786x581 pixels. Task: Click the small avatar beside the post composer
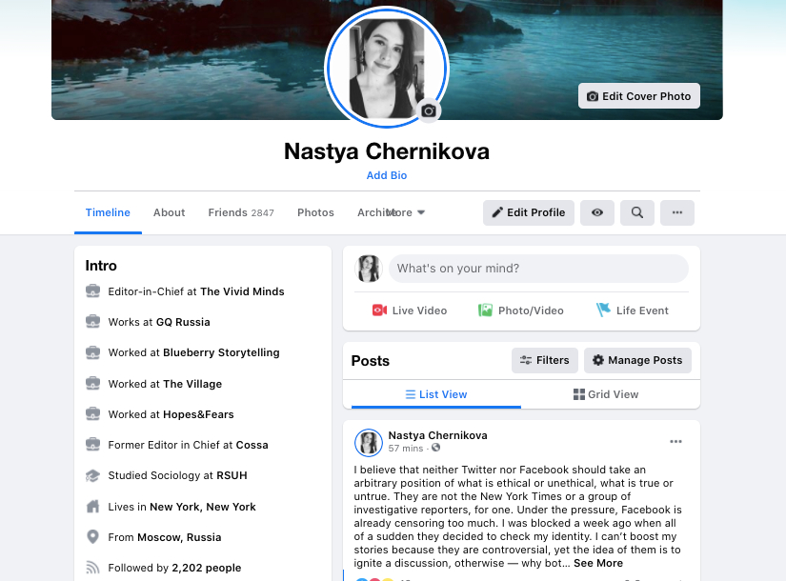pos(369,269)
